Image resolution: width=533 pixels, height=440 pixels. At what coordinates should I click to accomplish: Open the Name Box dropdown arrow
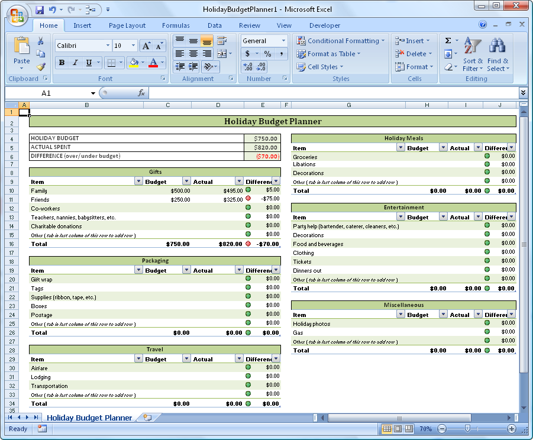point(93,93)
